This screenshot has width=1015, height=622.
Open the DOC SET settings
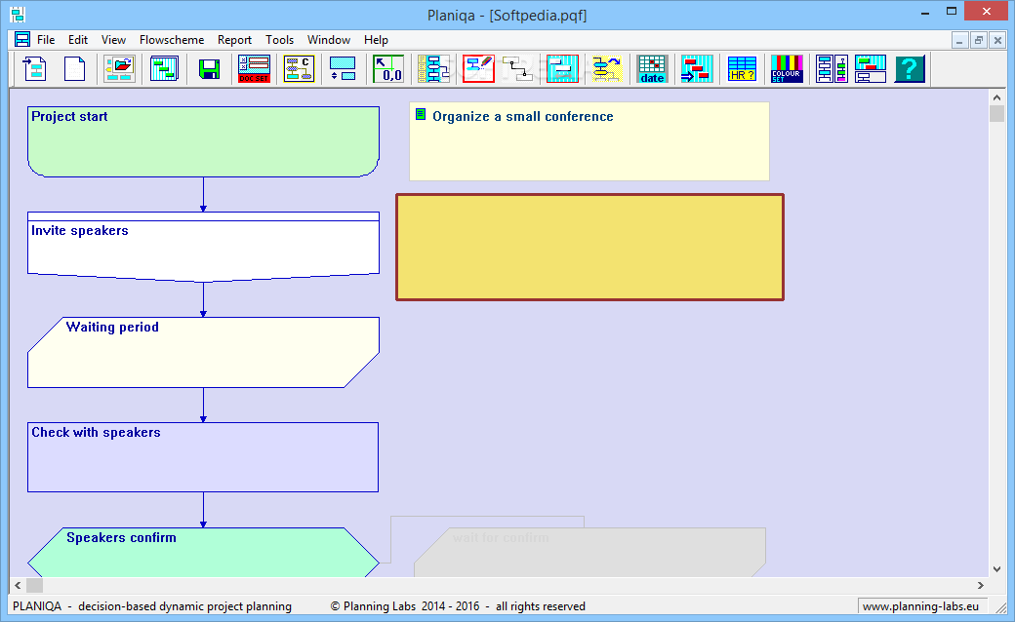[x=254, y=68]
